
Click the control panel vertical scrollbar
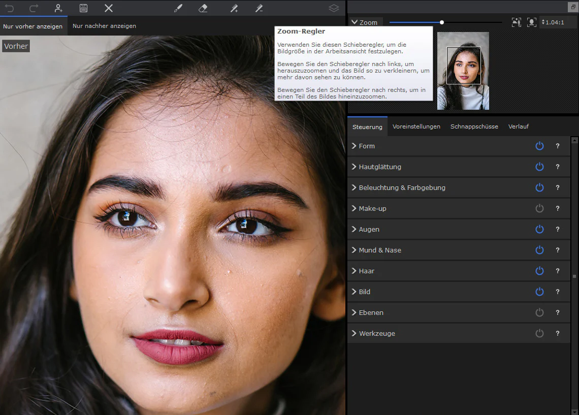coord(574,276)
